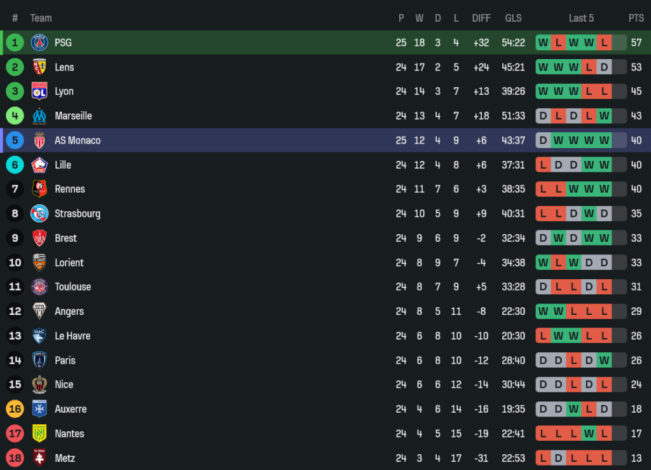Click the Strasbourg club logo
The image size is (651, 470).
(x=39, y=214)
